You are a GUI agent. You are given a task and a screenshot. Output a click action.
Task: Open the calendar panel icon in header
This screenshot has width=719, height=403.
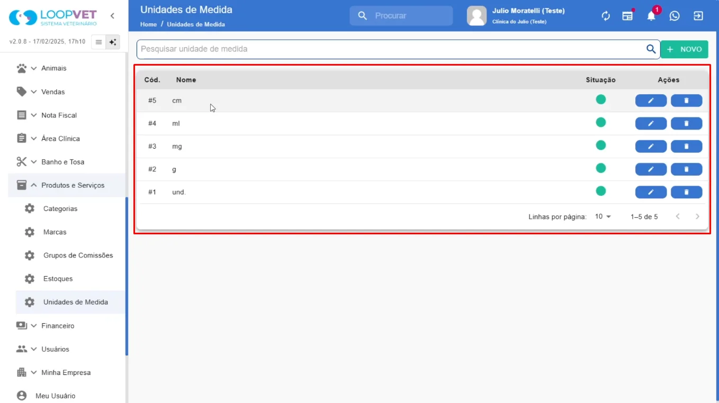point(627,16)
